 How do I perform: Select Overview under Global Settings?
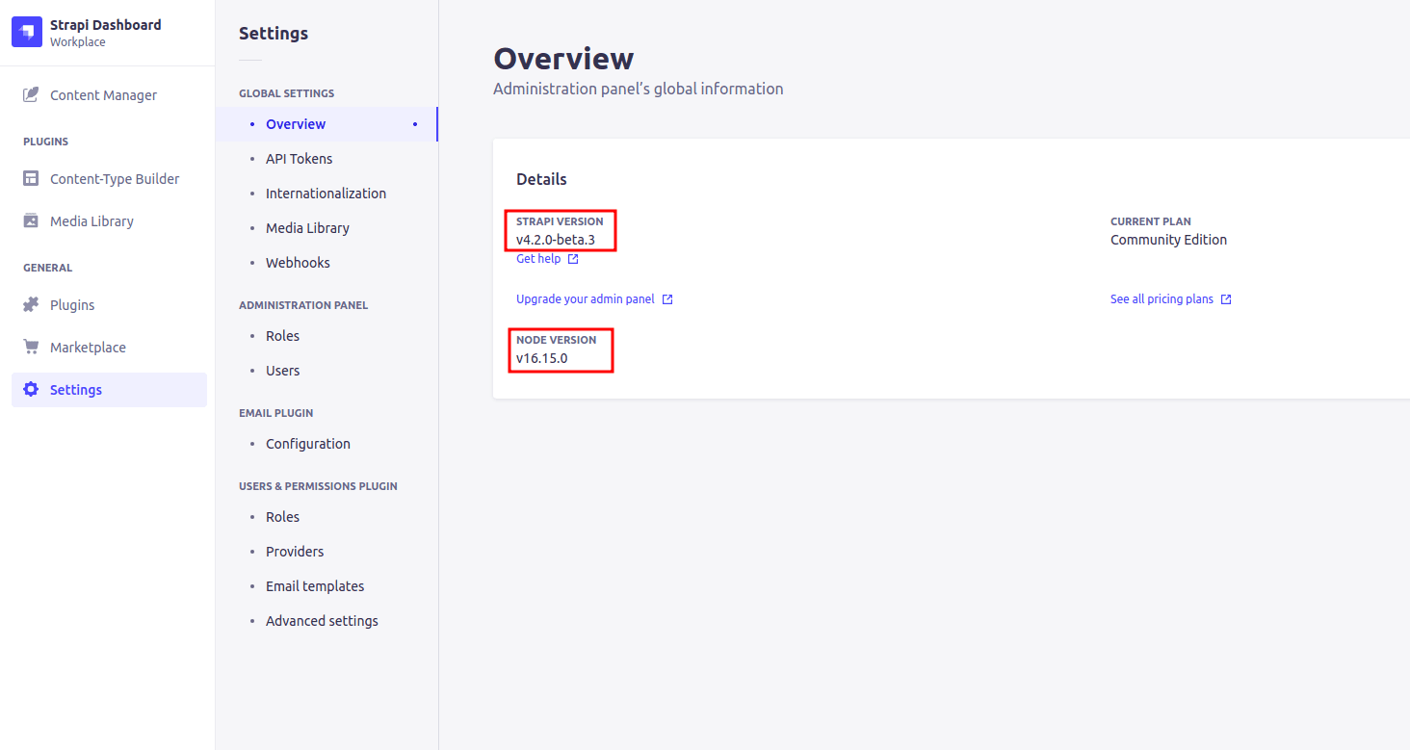click(326, 124)
